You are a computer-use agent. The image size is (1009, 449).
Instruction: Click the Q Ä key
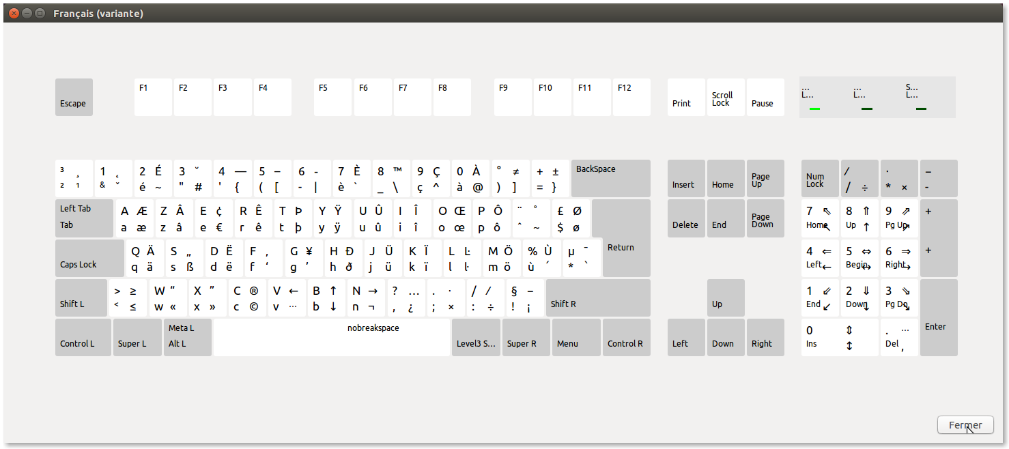[145, 257]
